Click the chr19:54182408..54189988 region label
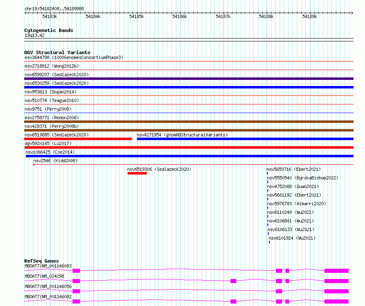365x306 pixels. pos(54,9)
